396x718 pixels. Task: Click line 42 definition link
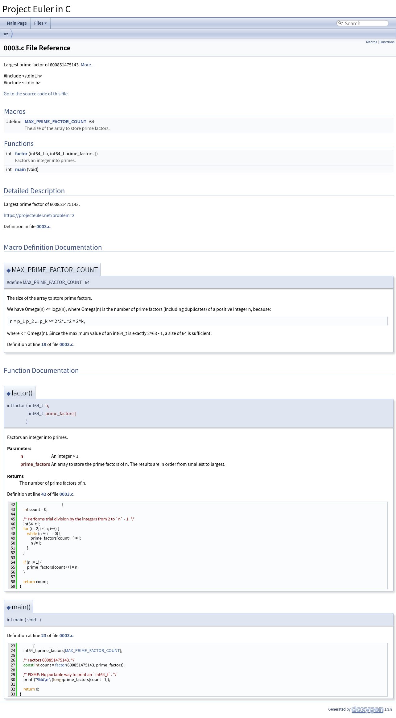point(44,494)
